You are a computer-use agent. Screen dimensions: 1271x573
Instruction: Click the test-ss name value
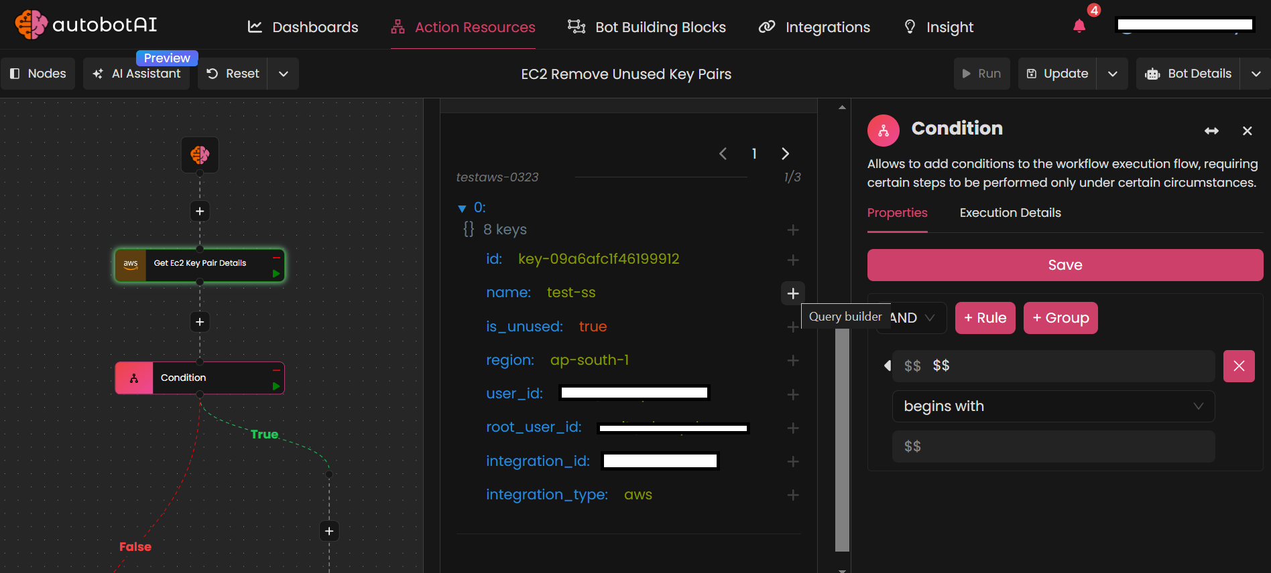click(x=571, y=293)
